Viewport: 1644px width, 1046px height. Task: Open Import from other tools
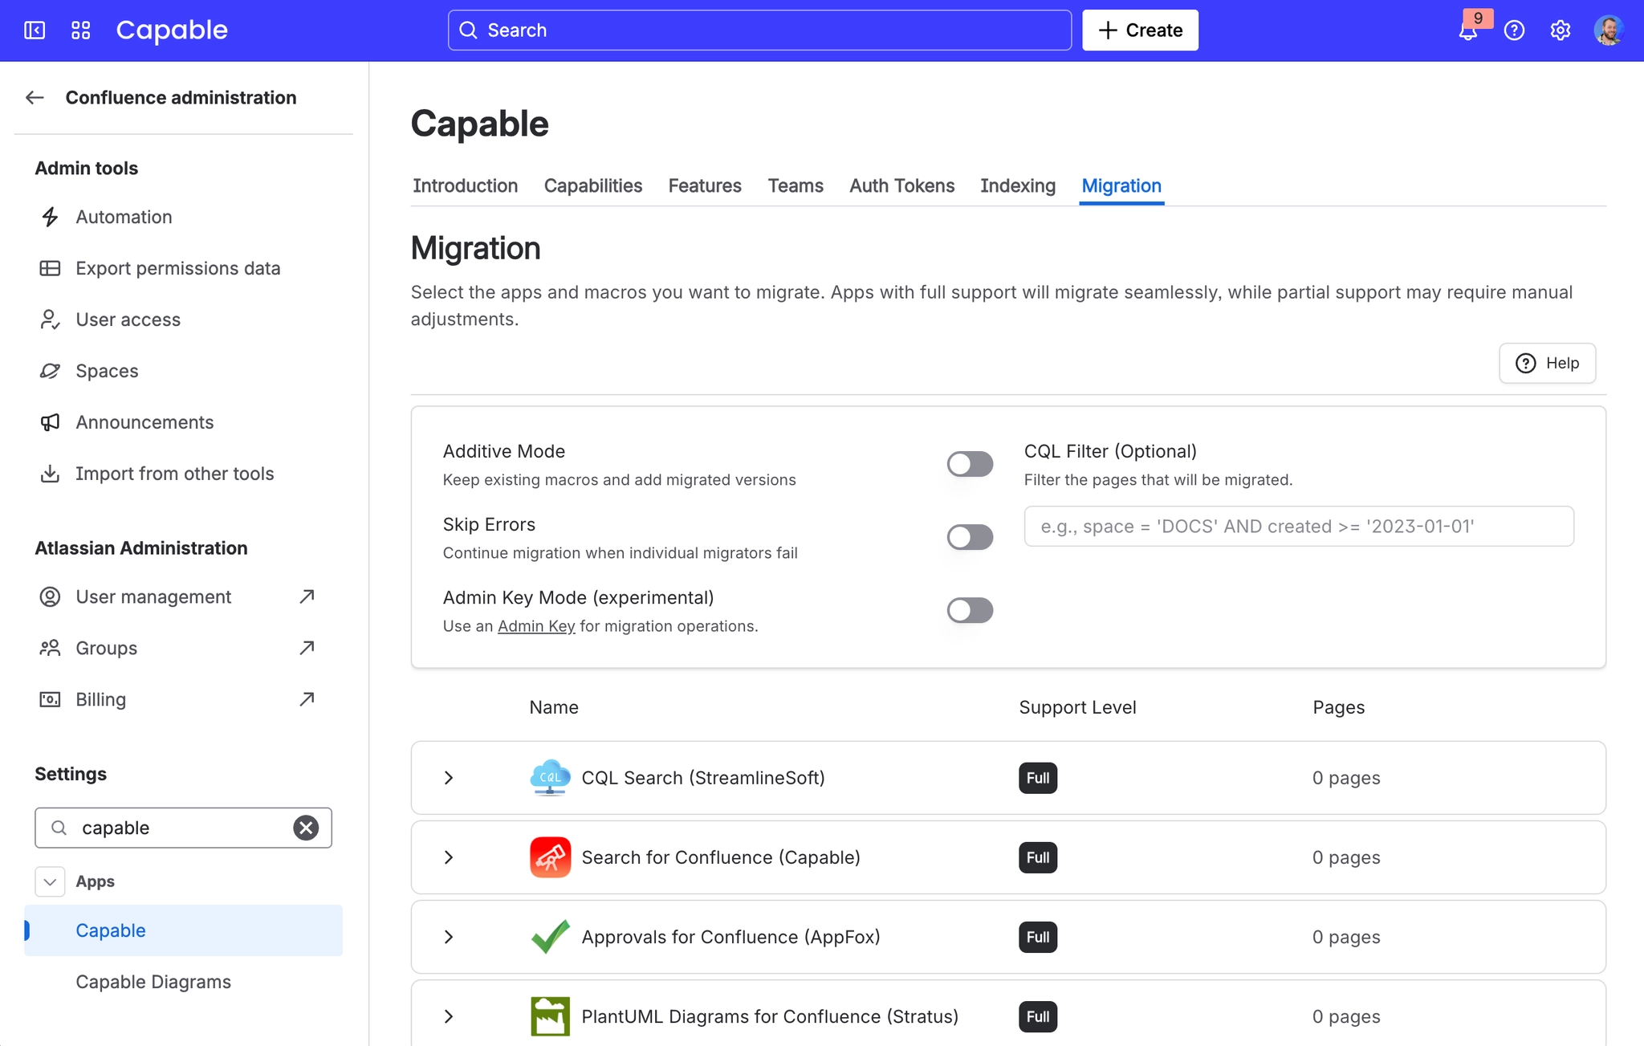(175, 474)
